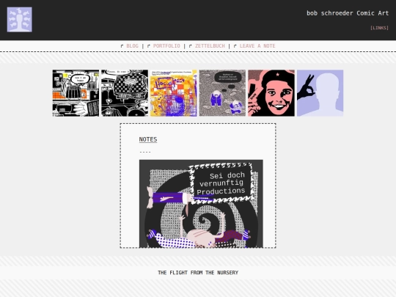
Task: Open the lavender silhouette OK-hand thumbnail
Action: point(320,93)
